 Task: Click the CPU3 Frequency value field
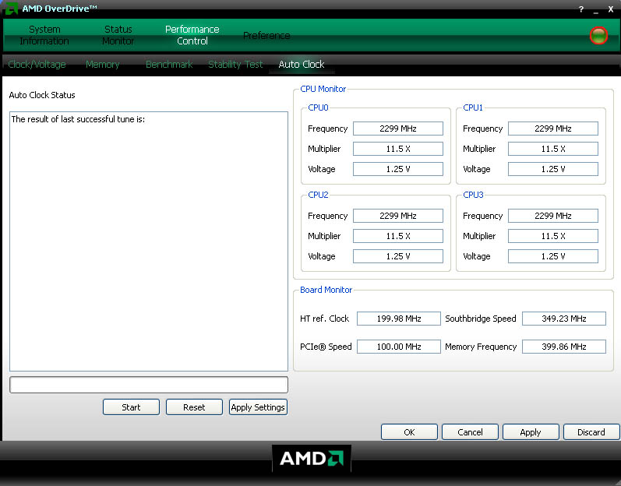[x=553, y=216]
